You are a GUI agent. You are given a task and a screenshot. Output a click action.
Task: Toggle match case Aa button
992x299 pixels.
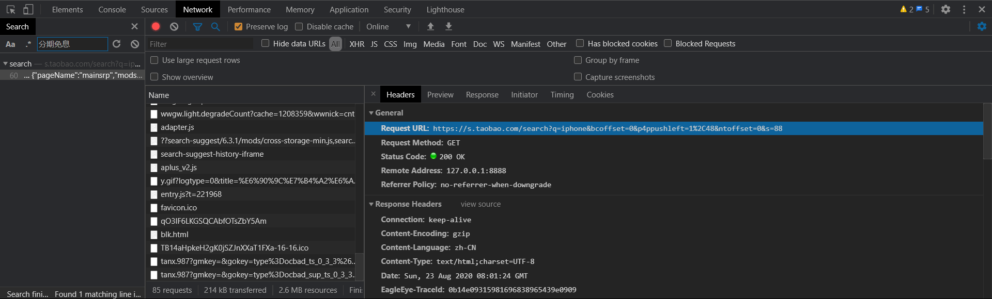click(x=10, y=44)
